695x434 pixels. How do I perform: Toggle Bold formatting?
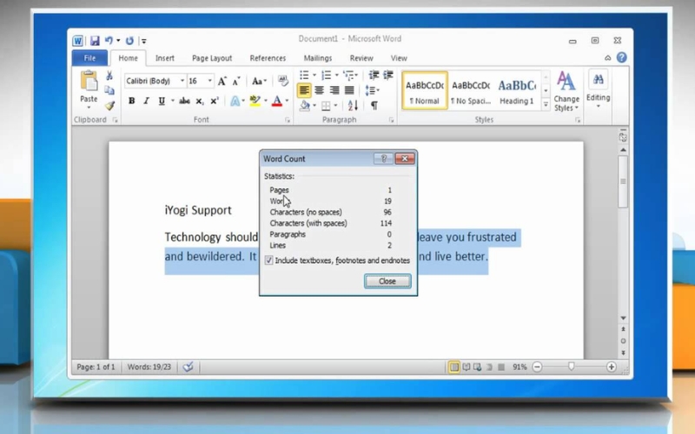pyautogui.click(x=132, y=102)
